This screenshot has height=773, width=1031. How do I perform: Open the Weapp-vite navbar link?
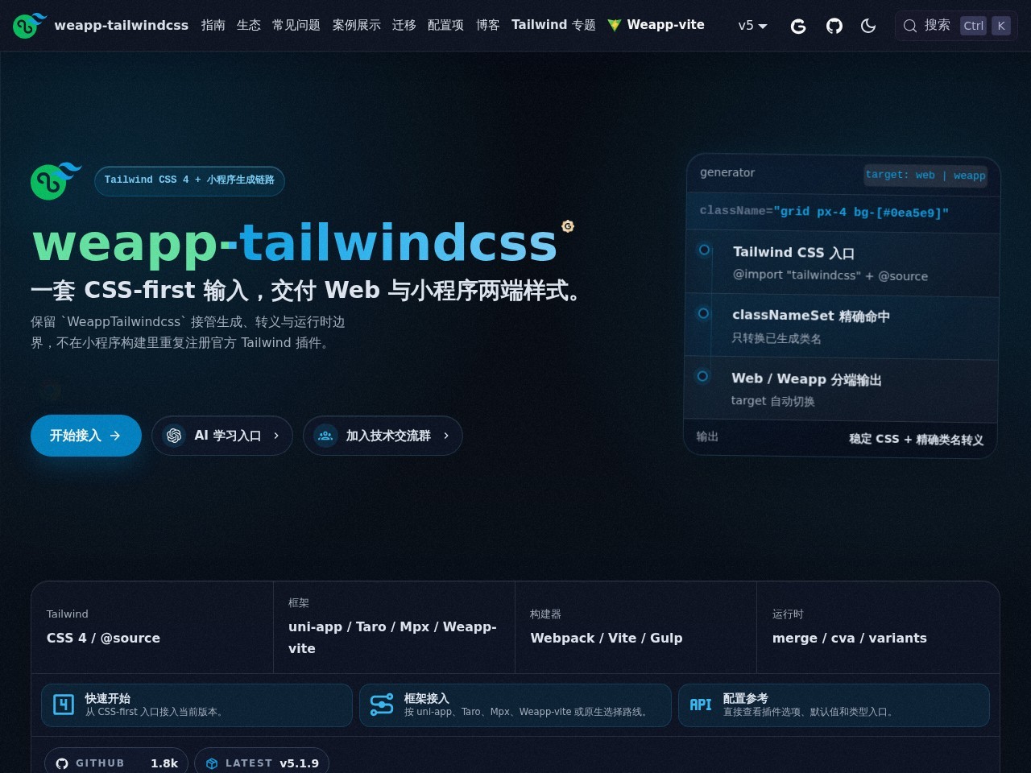click(656, 25)
